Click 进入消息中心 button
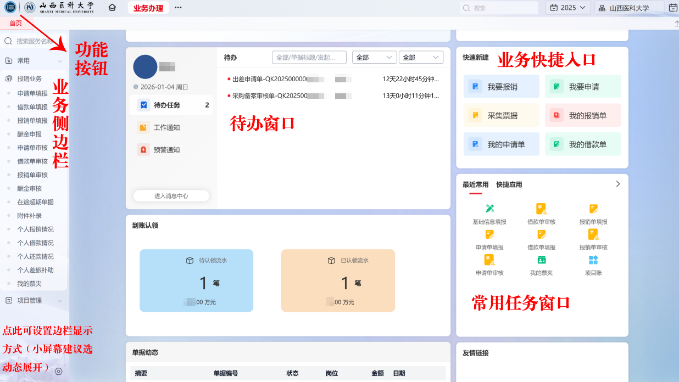679x382 pixels. click(171, 196)
